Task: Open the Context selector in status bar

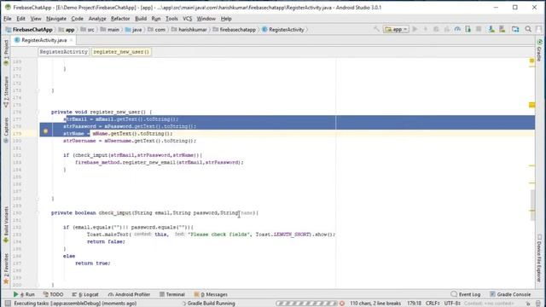Action: coord(489,304)
